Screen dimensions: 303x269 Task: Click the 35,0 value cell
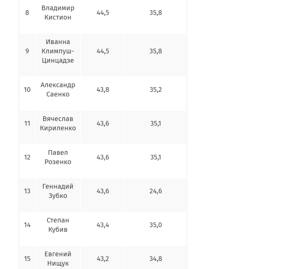pyautogui.click(x=156, y=225)
